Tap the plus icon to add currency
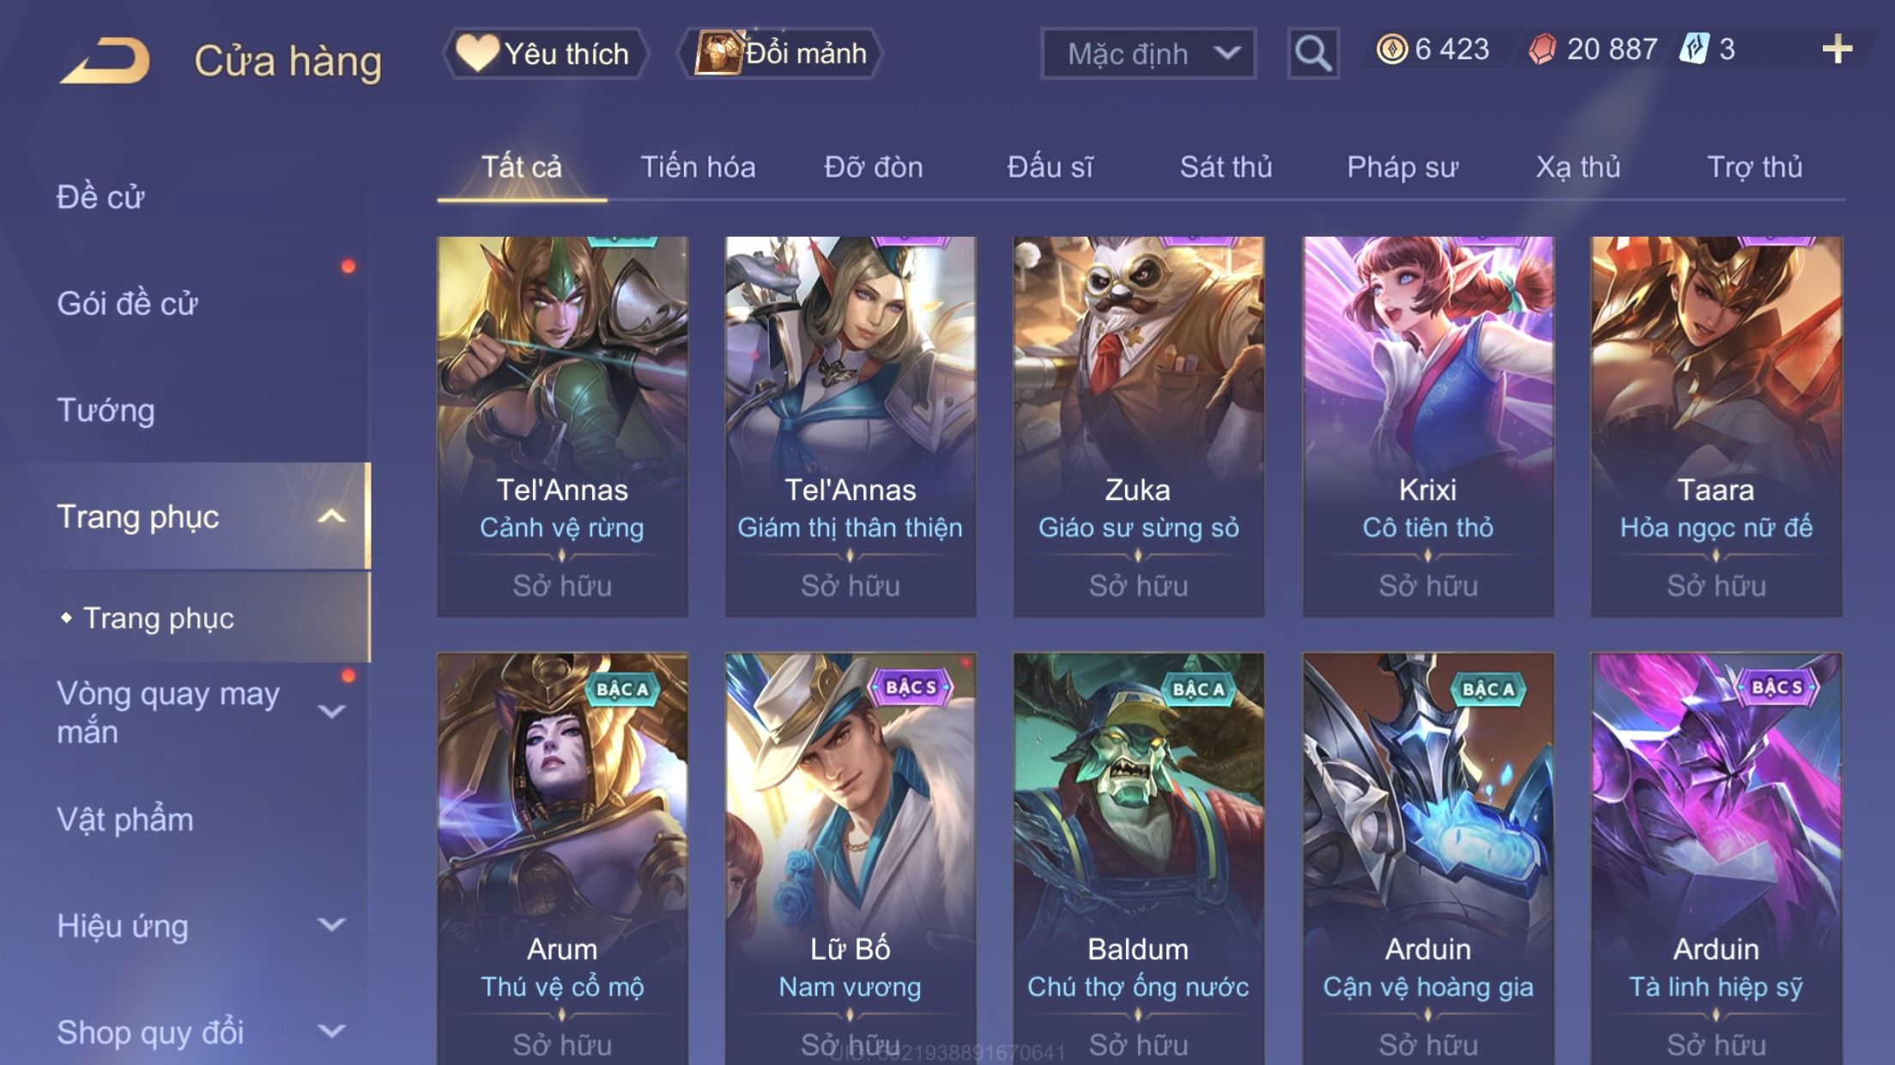 [x=1837, y=49]
